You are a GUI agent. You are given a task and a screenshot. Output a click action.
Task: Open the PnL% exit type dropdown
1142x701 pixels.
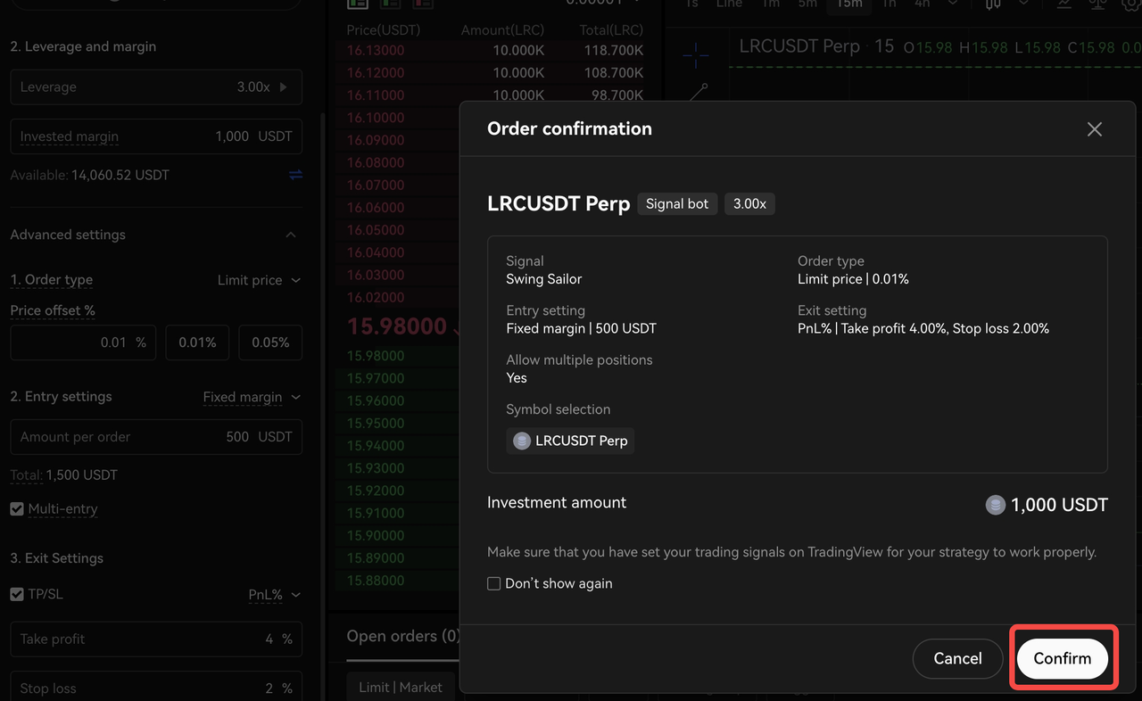[274, 594]
